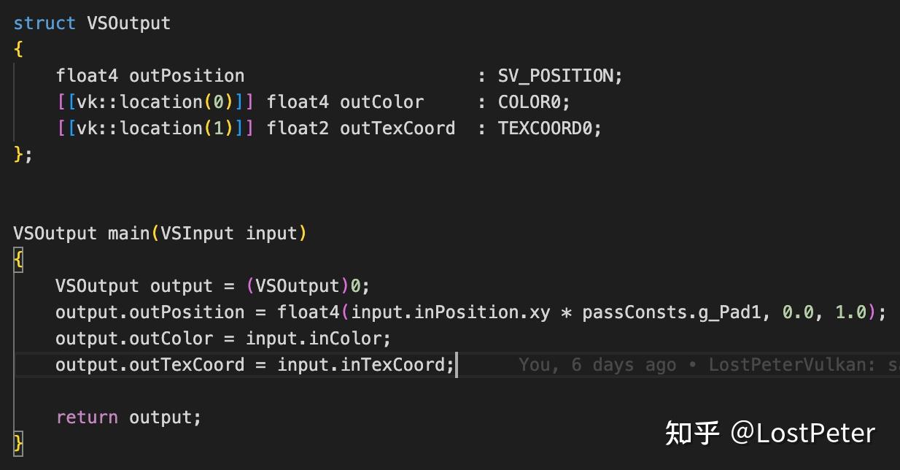Viewport: 900px width, 470px height.
Task: Click input.inTexCoord on the assignment line
Action: [x=365, y=364]
